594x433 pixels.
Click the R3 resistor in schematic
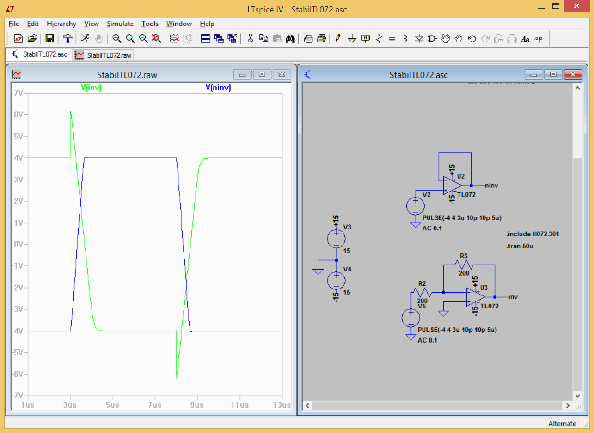[x=464, y=265]
